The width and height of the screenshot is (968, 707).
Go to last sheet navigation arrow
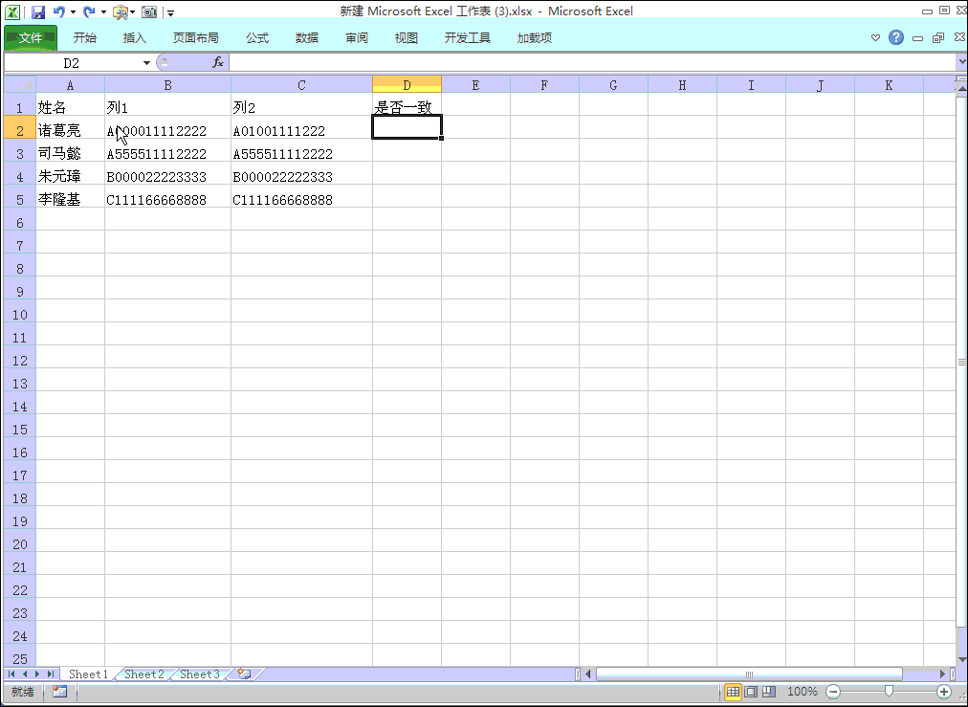pos(51,674)
